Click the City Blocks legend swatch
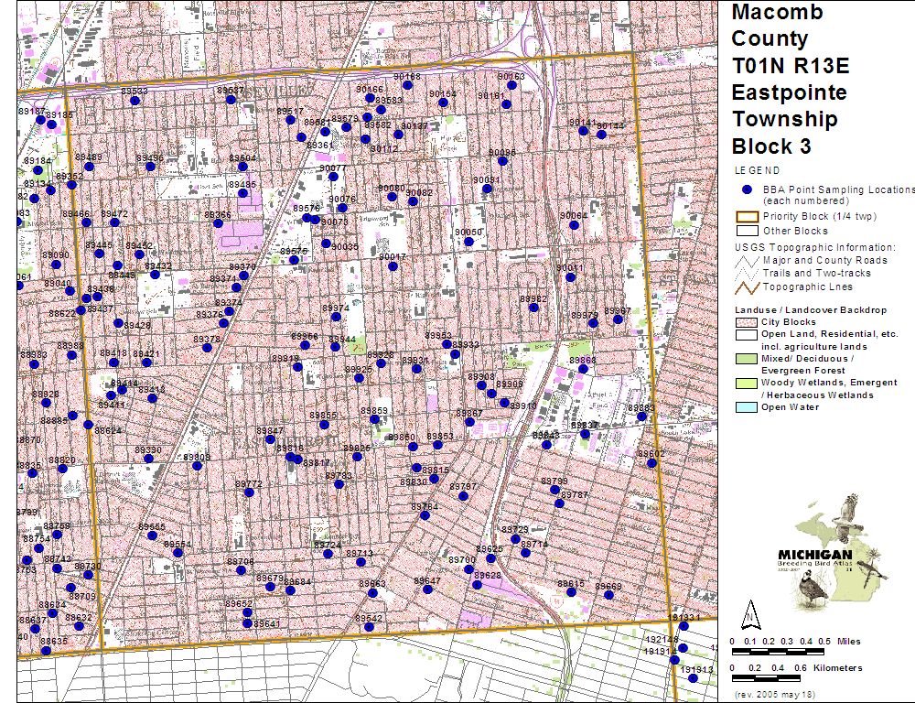Screen dimensions: 915x703 (747, 322)
